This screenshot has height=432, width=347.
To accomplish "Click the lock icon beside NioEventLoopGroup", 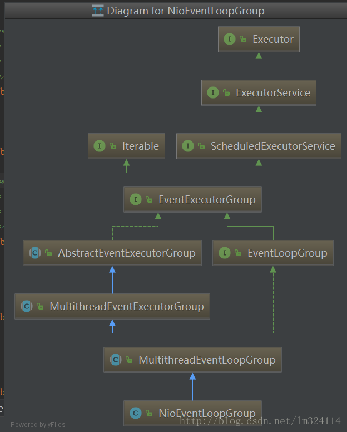I will pos(149,413).
